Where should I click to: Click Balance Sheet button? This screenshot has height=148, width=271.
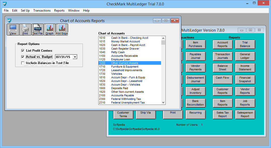point(222,68)
